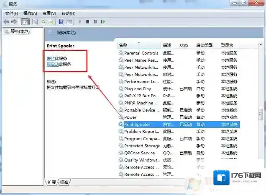Image resolution: width=266 pixels, height=195 pixels.
Task: Click the Back arrow toolbar icon
Action: tap(6, 22)
